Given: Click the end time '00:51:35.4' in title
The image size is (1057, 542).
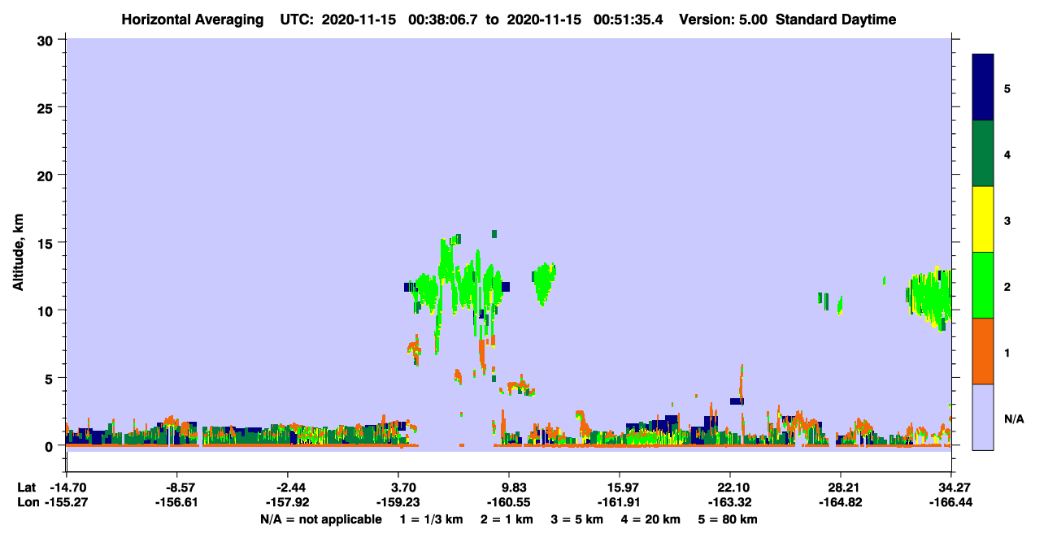Looking at the screenshot, I should [627, 20].
